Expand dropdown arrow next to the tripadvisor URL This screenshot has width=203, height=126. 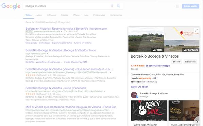111,73
